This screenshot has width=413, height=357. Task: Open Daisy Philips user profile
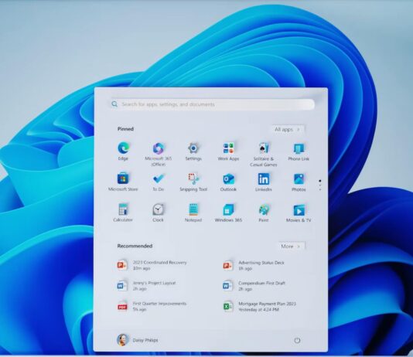coord(137,340)
